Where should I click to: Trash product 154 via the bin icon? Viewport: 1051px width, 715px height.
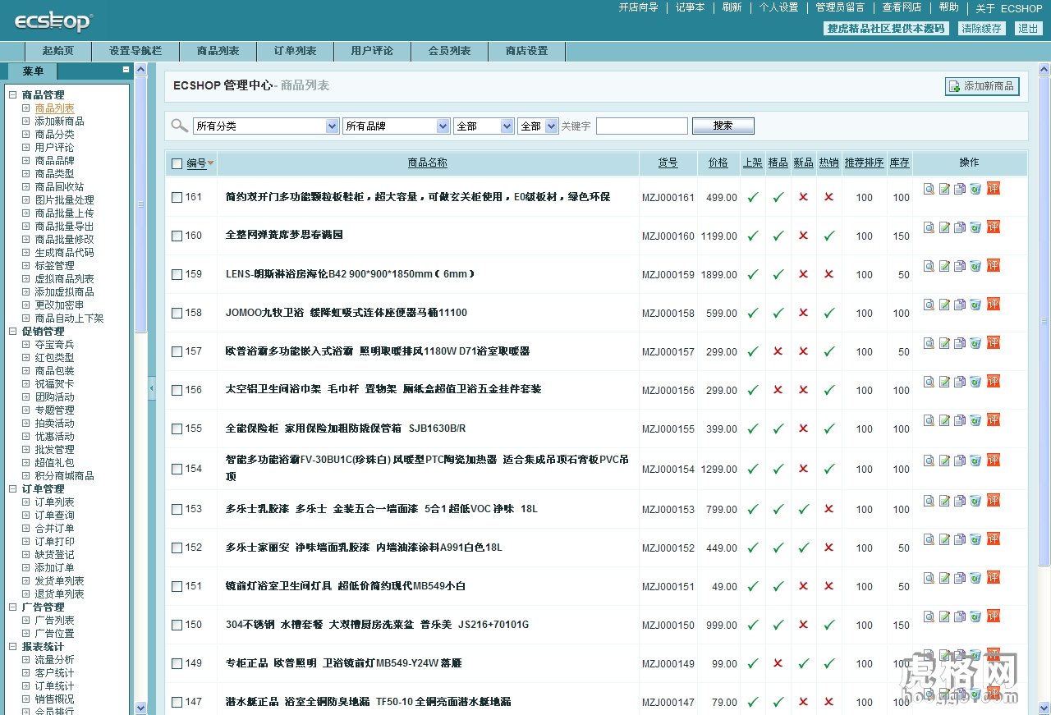975,461
